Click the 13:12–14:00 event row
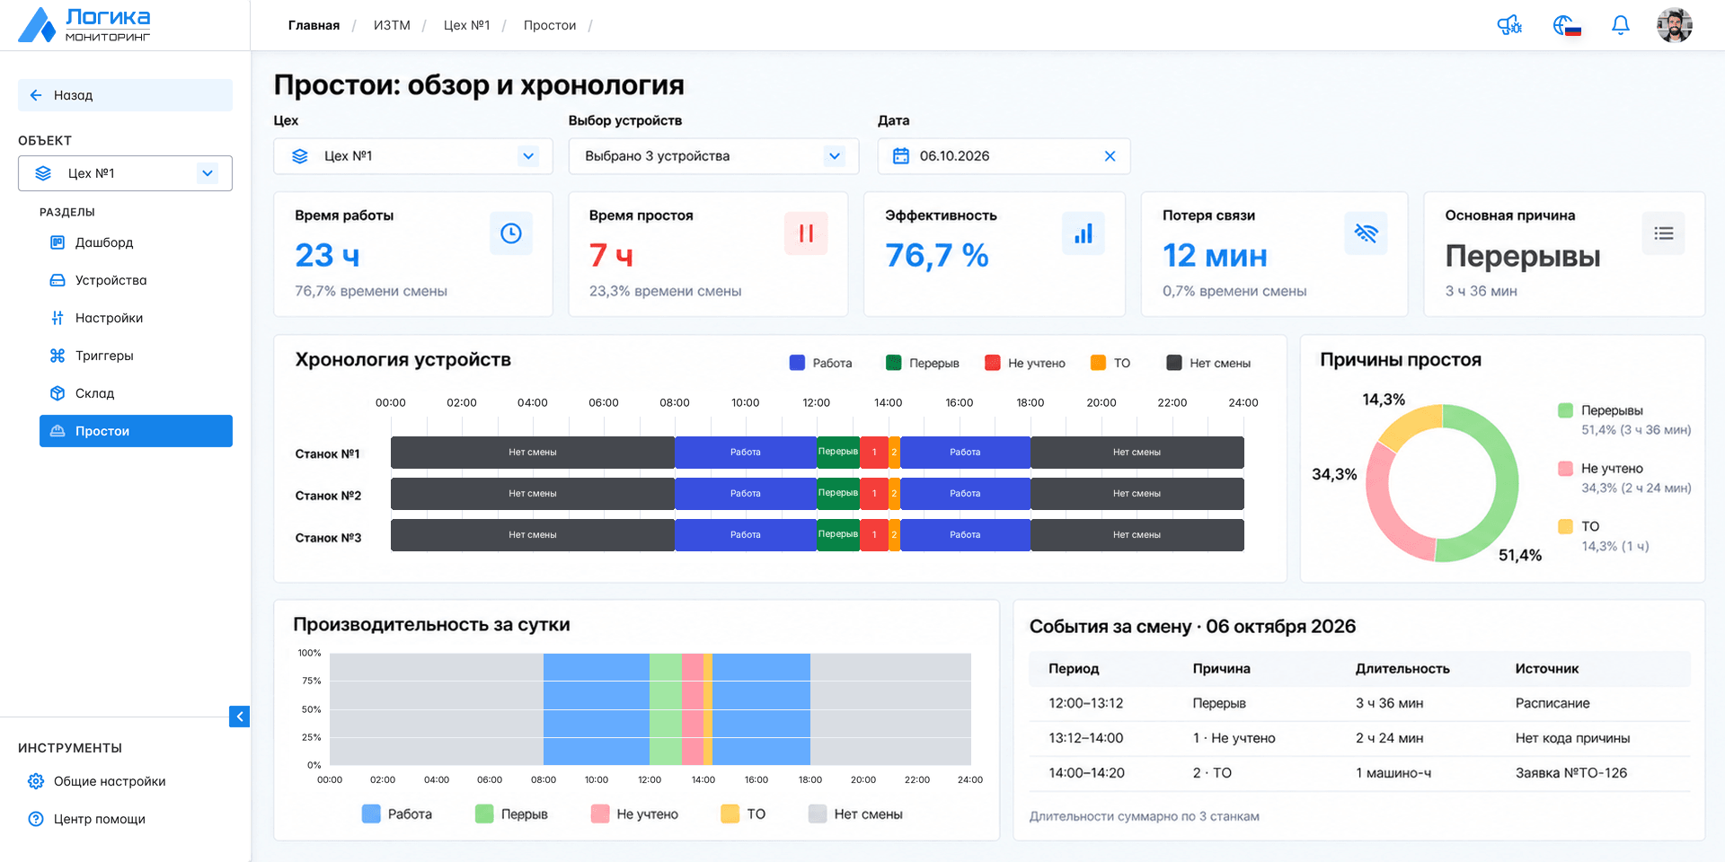 1359,738
